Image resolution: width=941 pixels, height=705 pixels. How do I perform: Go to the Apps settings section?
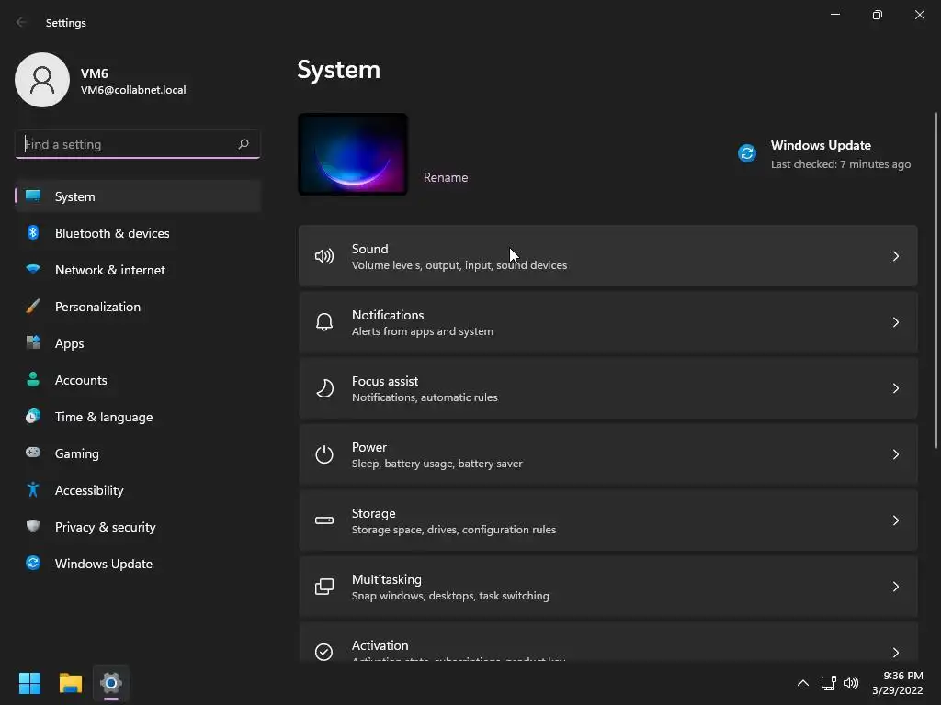tap(70, 343)
